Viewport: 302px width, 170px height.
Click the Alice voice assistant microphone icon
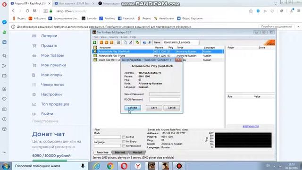(83, 166)
